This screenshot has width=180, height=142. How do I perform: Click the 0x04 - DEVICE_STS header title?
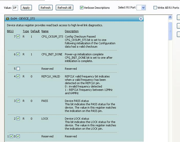tap(23, 19)
